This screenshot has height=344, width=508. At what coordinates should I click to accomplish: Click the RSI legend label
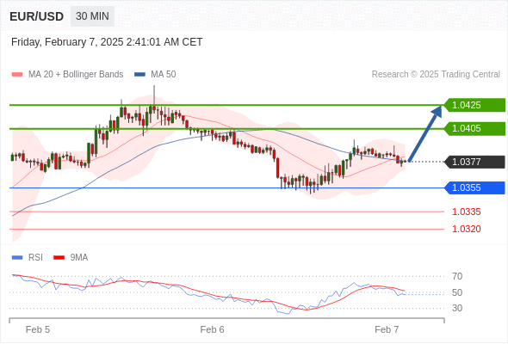pos(35,258)
